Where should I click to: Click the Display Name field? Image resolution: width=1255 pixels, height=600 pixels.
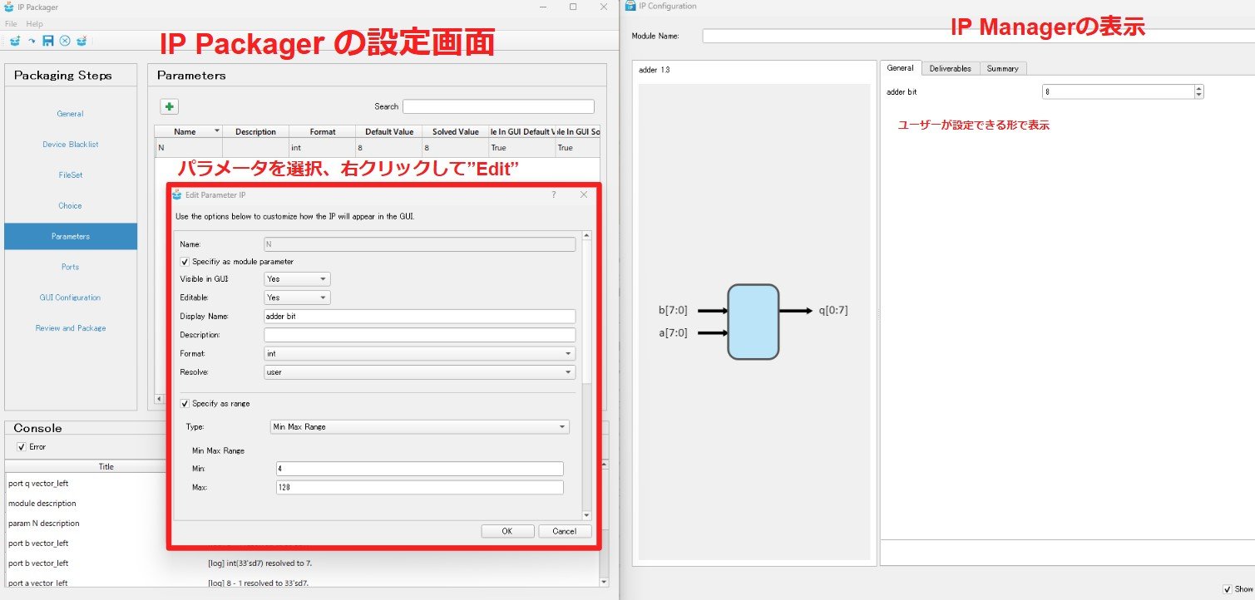point(420,317)
